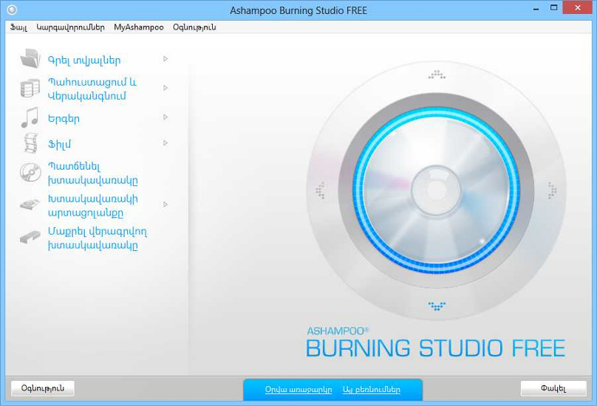Close the window with the red X
This screenshot has height=406, width=597.
click(578, 8)
